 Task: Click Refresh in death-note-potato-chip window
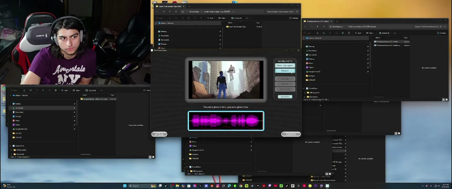click(x=176, y=12)
